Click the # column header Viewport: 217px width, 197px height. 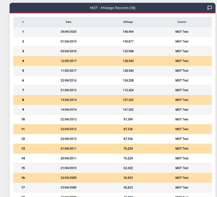click(23, 22)
